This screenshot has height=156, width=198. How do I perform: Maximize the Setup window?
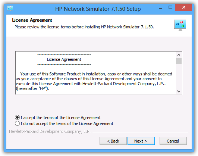170,7
